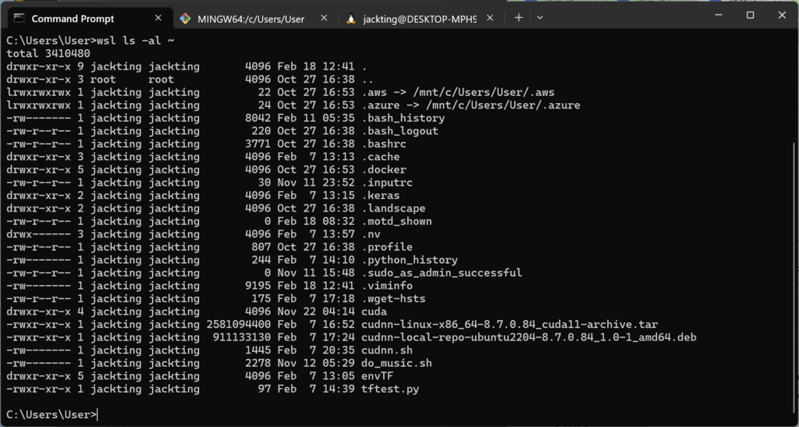Open the new tab profile dropdown
This screenshot has height=427, width=799.
tap(540, 18)
